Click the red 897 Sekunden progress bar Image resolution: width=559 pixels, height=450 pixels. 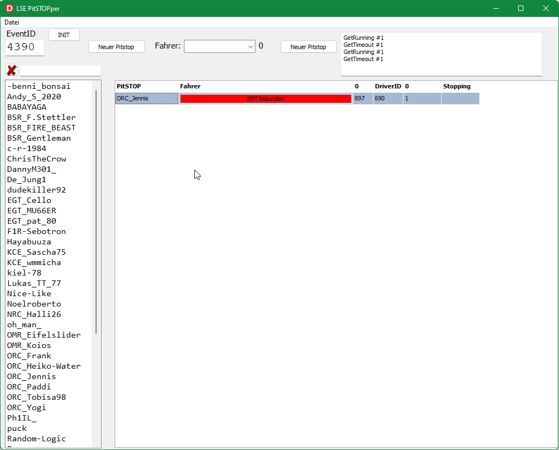click(x=265, y=99)
